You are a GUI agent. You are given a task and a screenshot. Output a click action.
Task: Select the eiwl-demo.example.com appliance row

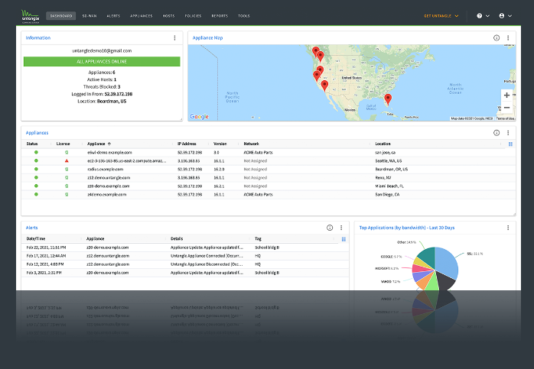(269, 152)
